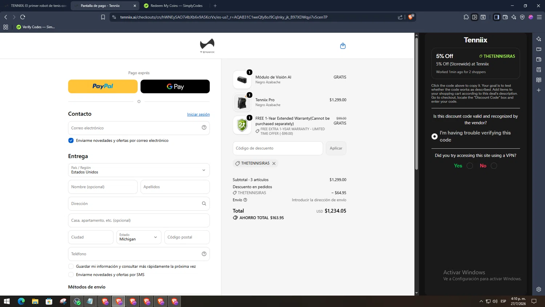The height and width of the screenshot is (307, 545).
Task: Open Verify Codes bookmark
Action: point(35,27)
